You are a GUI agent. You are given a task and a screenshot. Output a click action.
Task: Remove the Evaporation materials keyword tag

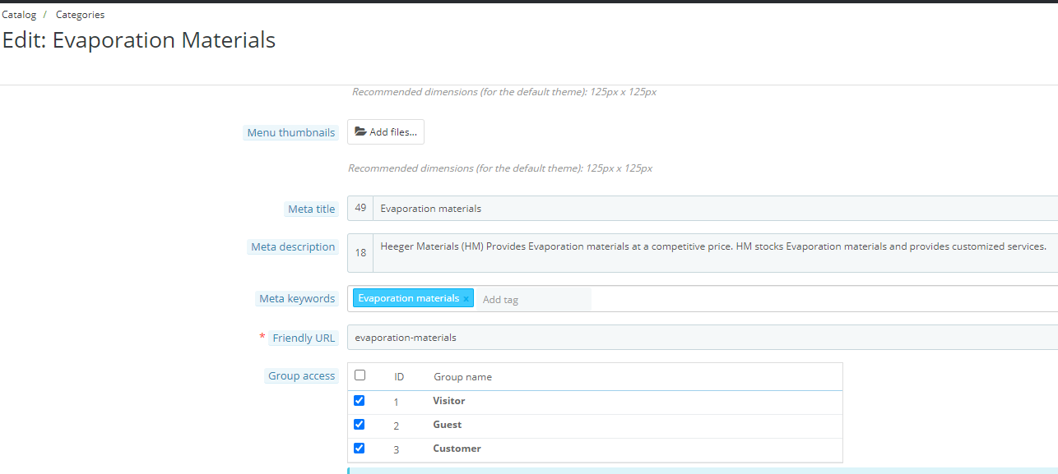coord(466,299)
